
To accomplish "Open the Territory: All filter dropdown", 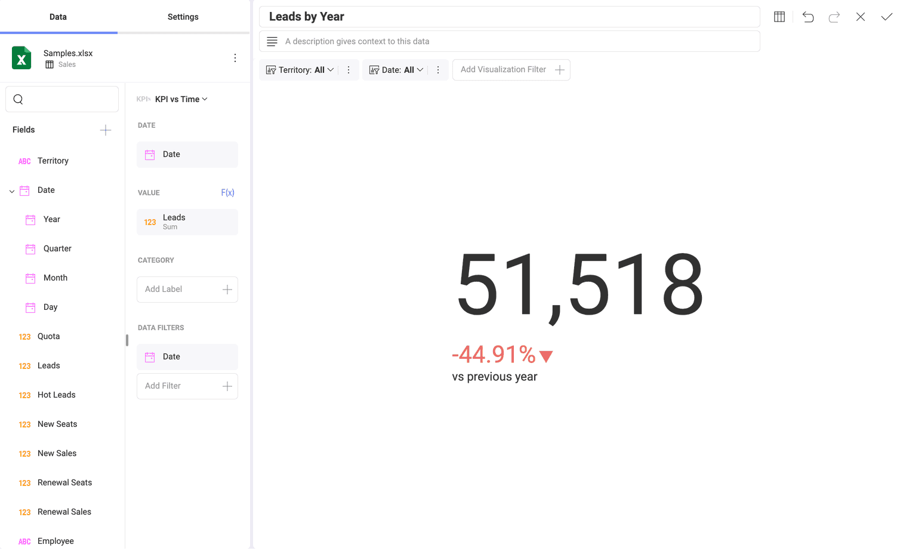I will [300, 70].
